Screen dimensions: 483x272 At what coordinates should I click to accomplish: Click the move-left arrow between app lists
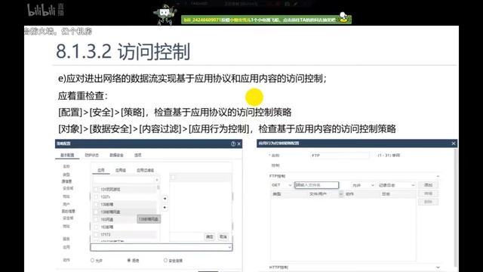click(x=165, y=208)
